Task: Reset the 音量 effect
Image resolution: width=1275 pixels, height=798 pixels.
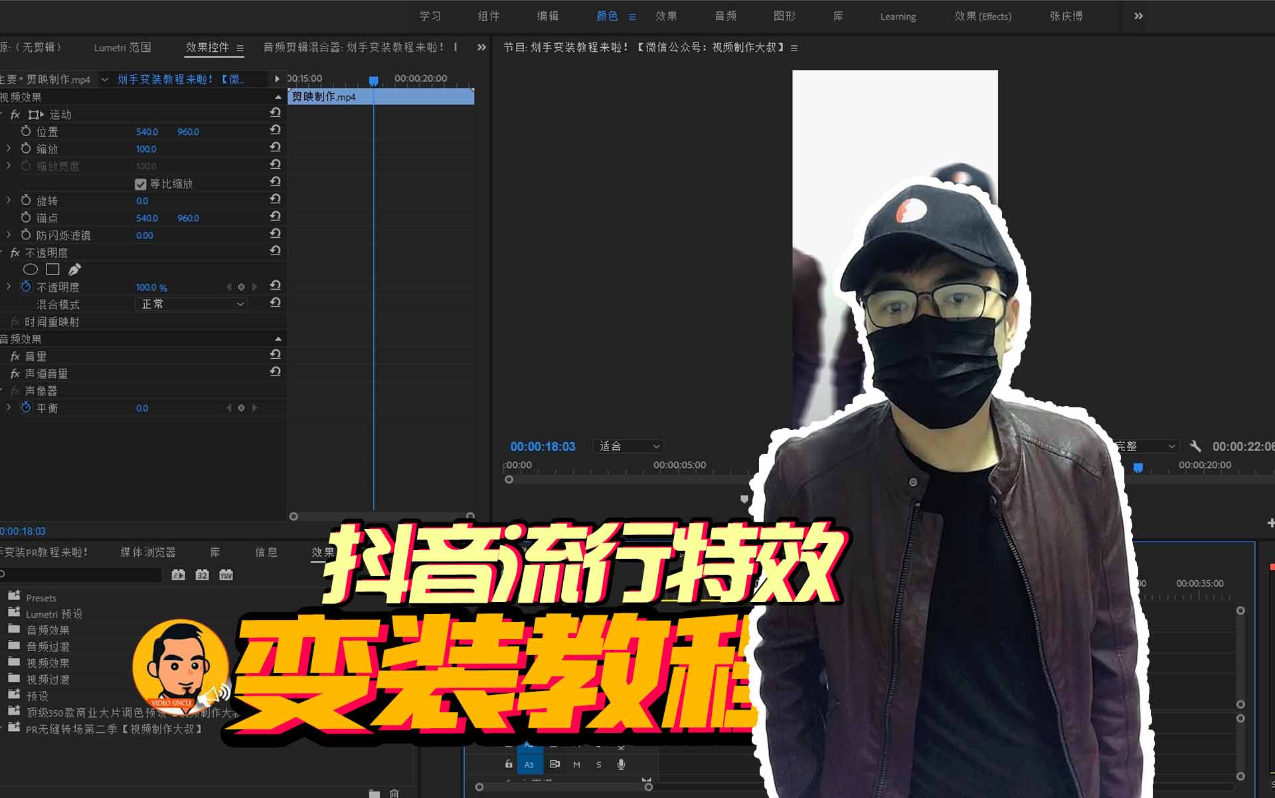Action: 275,355
